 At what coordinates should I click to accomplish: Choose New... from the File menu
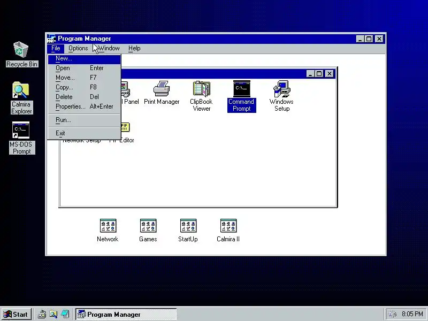[x=84, y=59]
